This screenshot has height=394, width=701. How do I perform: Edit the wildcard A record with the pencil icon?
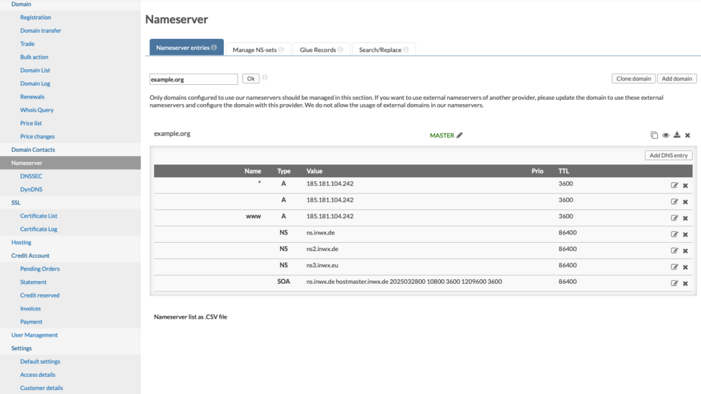click(x=676, y=185)
